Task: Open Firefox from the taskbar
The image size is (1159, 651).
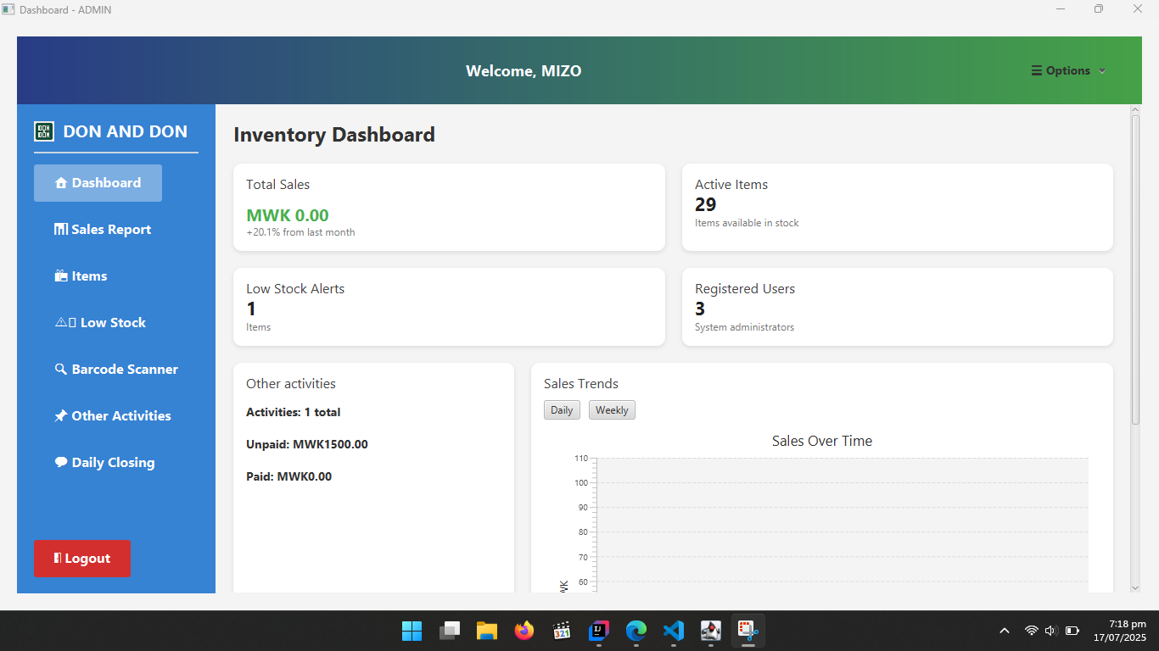Action: point(524,631)
